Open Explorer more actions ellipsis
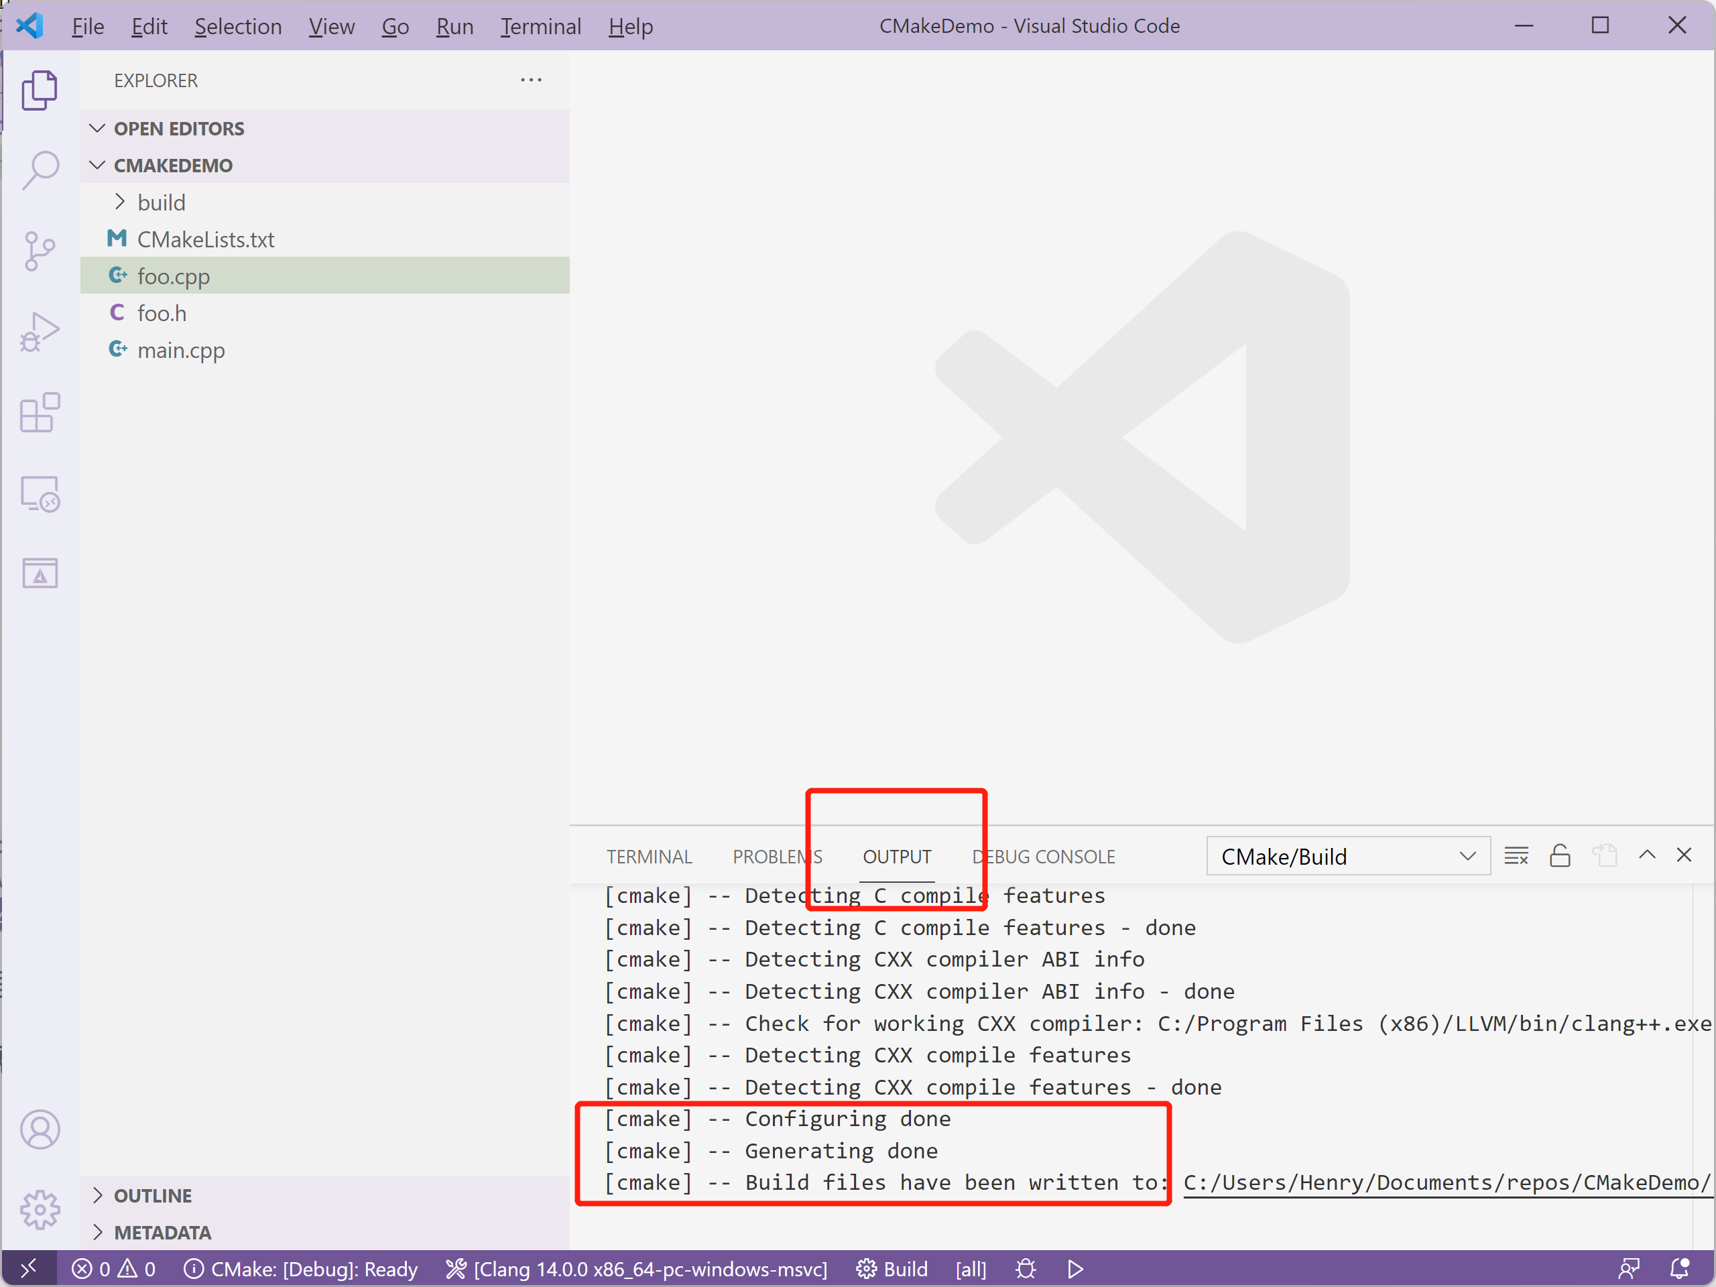 pos(532,80)
